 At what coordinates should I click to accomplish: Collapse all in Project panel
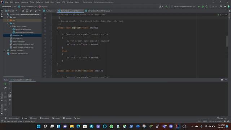pos(31,11)
